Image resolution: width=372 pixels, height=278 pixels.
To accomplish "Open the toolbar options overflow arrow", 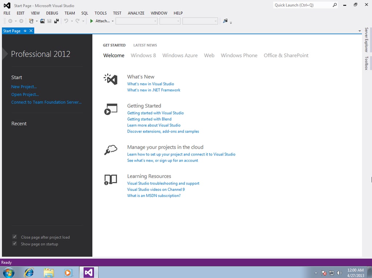I will [x=231, y=23].
